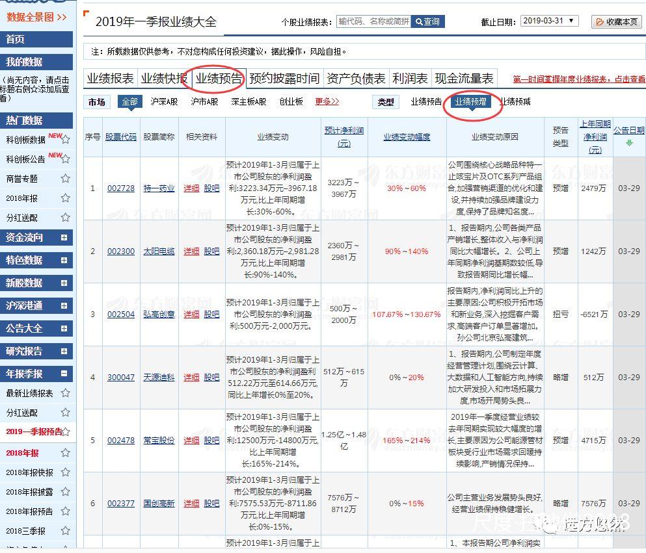Image resolution: width=646 pixels, height=553 pixels.
Task: Expand the 研究报告 sidebar section
Action: click(64, 352)
